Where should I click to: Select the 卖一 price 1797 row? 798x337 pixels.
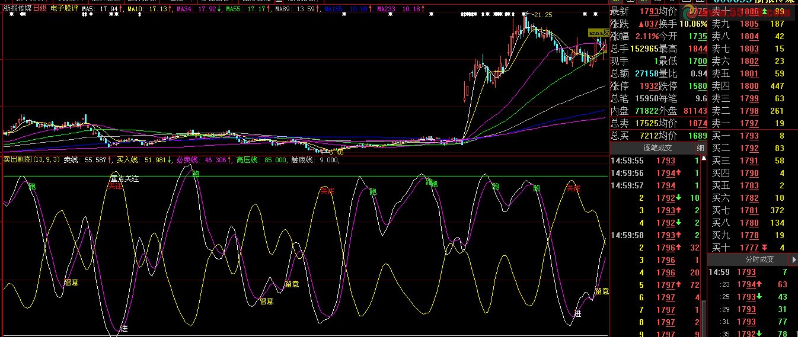(749, 123)
